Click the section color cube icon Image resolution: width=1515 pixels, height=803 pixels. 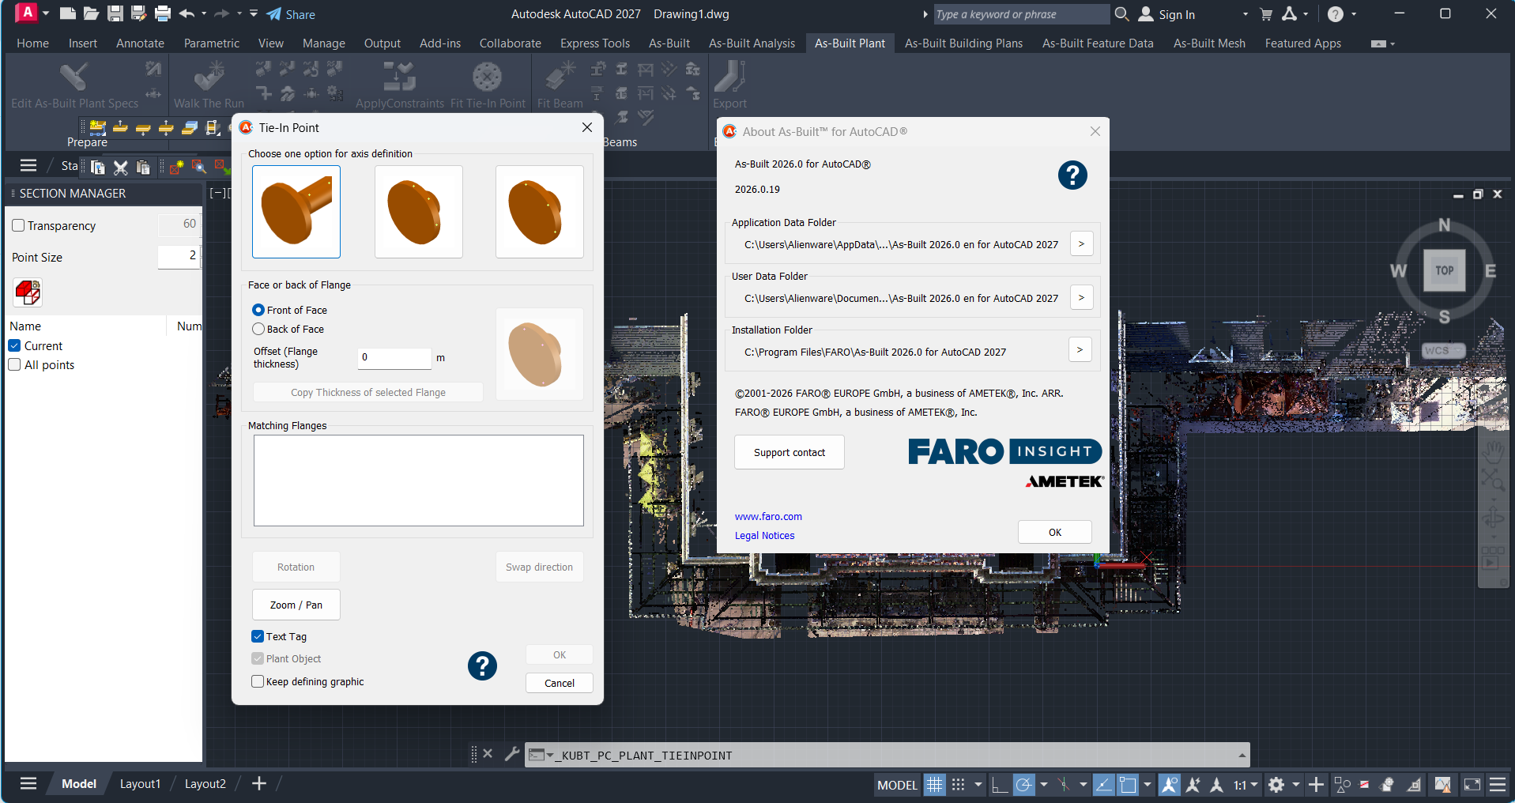pyautogui.click(x=28, y=292)
